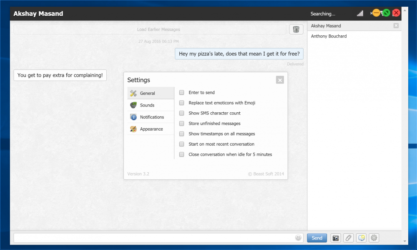Check Show SMS character count
Screen dimensions: 417x250
[x=182, y=113]
